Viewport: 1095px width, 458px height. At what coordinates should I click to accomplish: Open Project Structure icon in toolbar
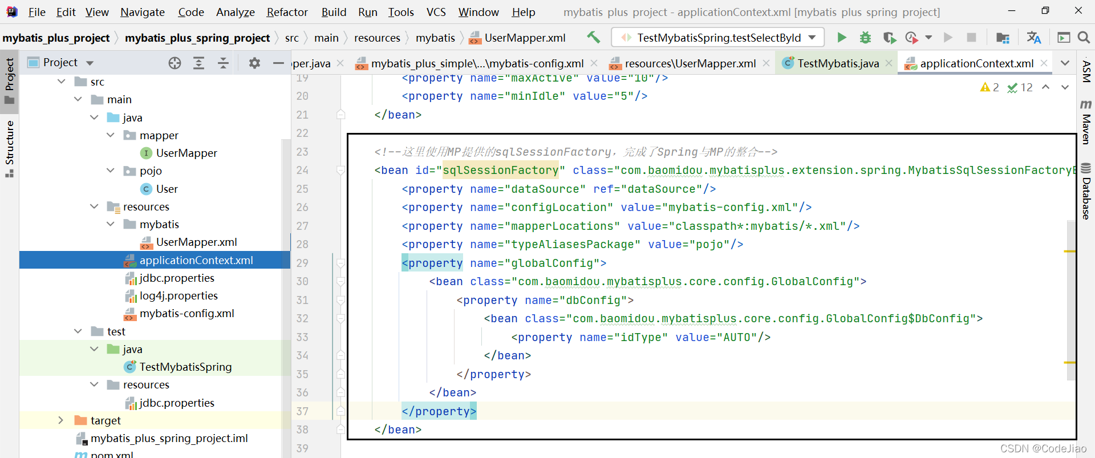coord(1003,38)
